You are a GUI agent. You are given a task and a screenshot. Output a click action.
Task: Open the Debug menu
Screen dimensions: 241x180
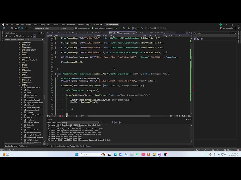(42, 24)
